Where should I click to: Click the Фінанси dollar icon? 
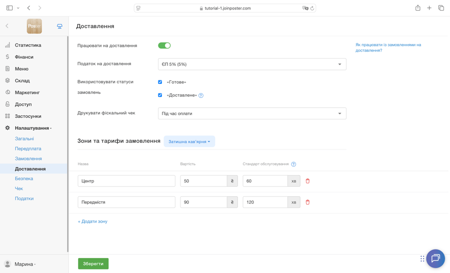7,57
